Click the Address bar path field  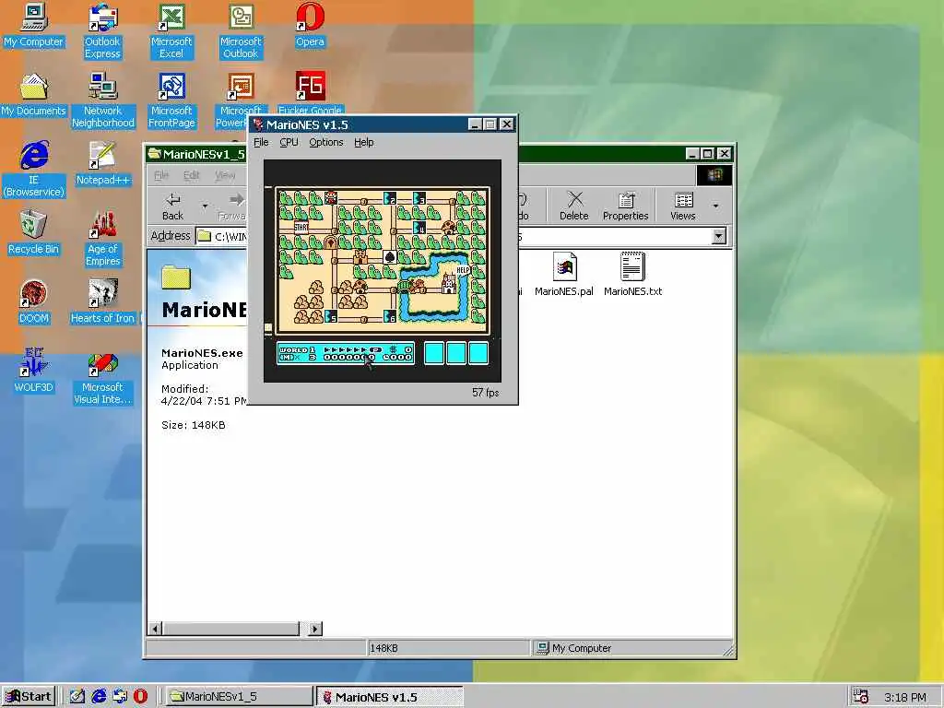click(x=461, y=236)
